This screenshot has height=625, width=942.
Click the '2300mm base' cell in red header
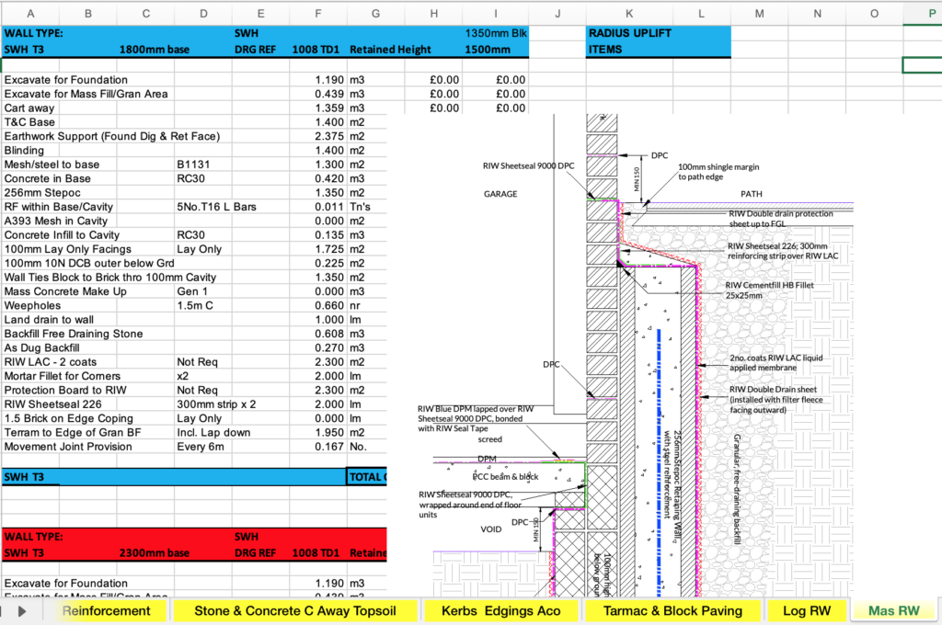[154, 553]
